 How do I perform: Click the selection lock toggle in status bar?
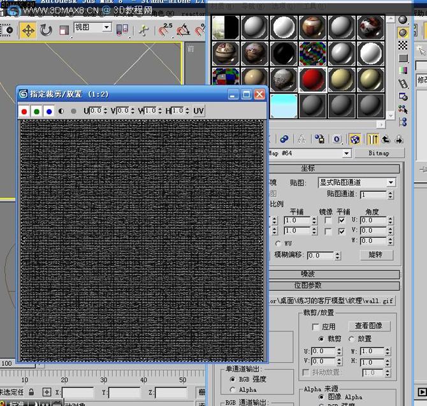pos(31,393)
